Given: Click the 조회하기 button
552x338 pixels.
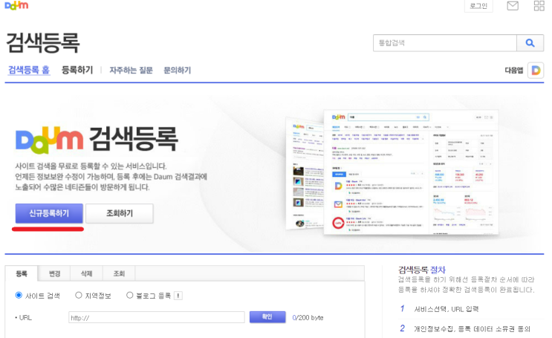Looking at the screenshot, I should coord(120,213).
